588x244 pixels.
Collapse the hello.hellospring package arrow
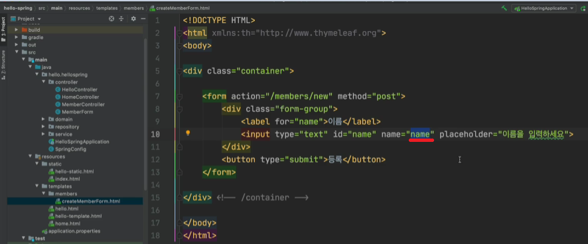pyautogui.click(x=37, y=74)
